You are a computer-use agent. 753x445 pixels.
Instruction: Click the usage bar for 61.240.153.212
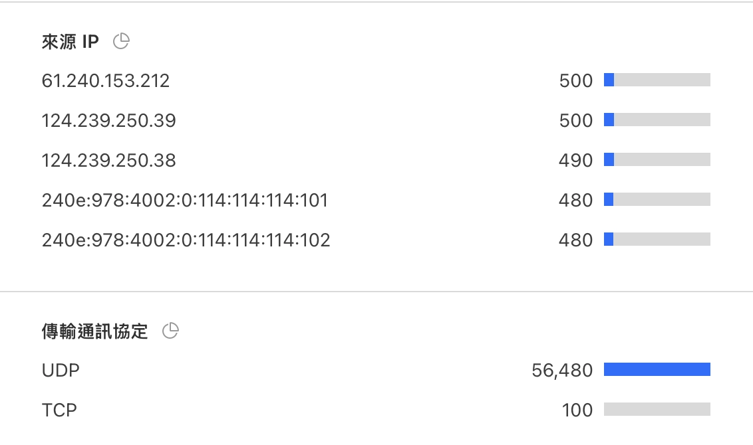point(657,80)
